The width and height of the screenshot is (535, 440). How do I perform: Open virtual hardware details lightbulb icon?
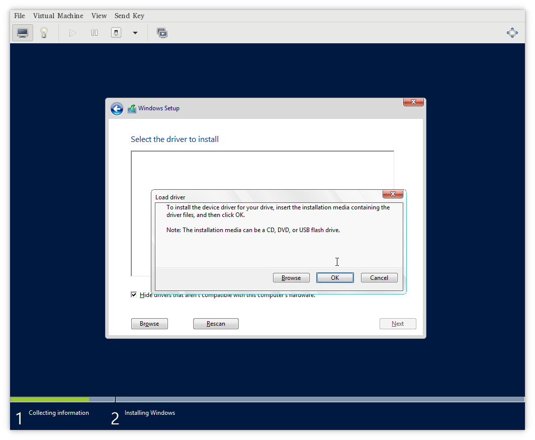44,33
